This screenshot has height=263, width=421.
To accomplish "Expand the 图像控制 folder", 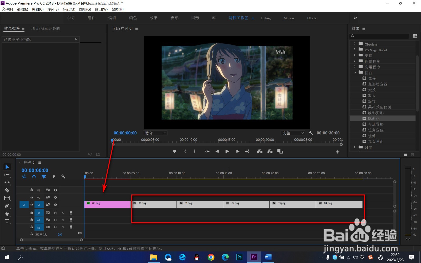I will tap(355, 61).
